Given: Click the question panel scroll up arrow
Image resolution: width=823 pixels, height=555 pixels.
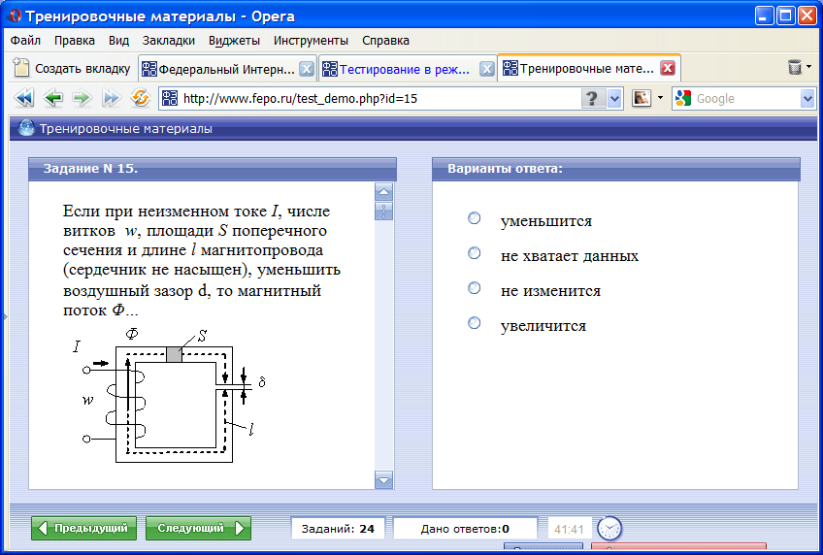Looking at the screenshot, I should click(383, 192).
